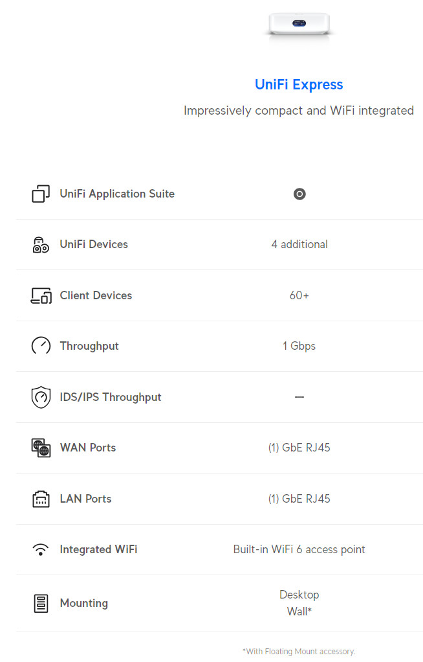Click the UniFi Application Suite overlapping-squares icon
423x662 pixels.
point(41,194)
